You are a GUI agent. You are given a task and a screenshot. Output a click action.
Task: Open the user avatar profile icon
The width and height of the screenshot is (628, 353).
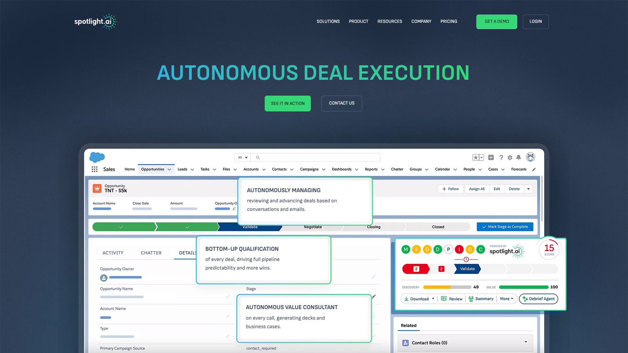(x=530, y=157)
